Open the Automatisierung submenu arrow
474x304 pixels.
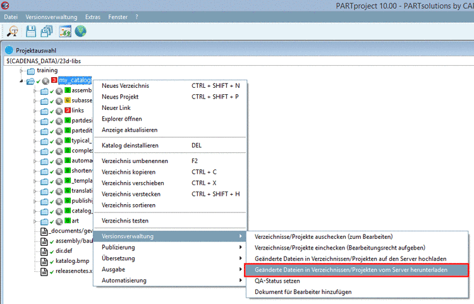(241, 280)
